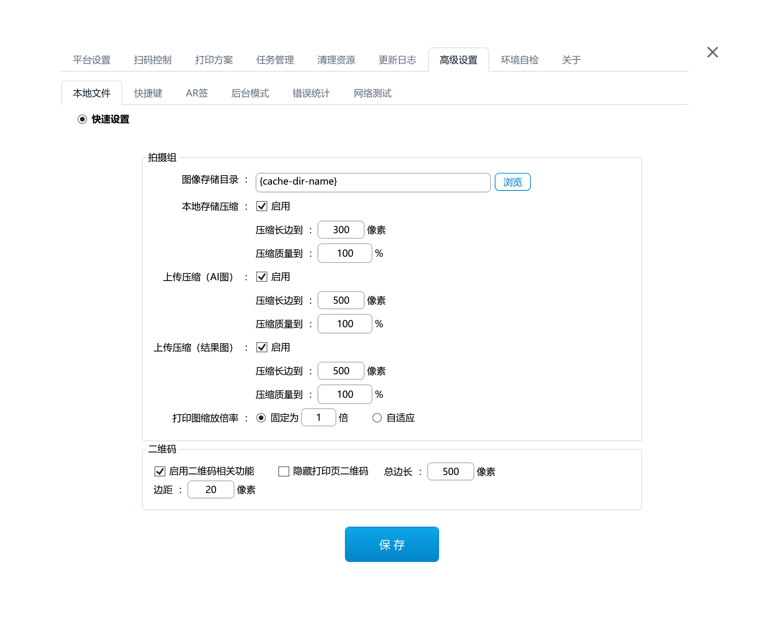Click the 总边长 field showing 500
This screenshot has width=784, height=627.
(451, 471)
